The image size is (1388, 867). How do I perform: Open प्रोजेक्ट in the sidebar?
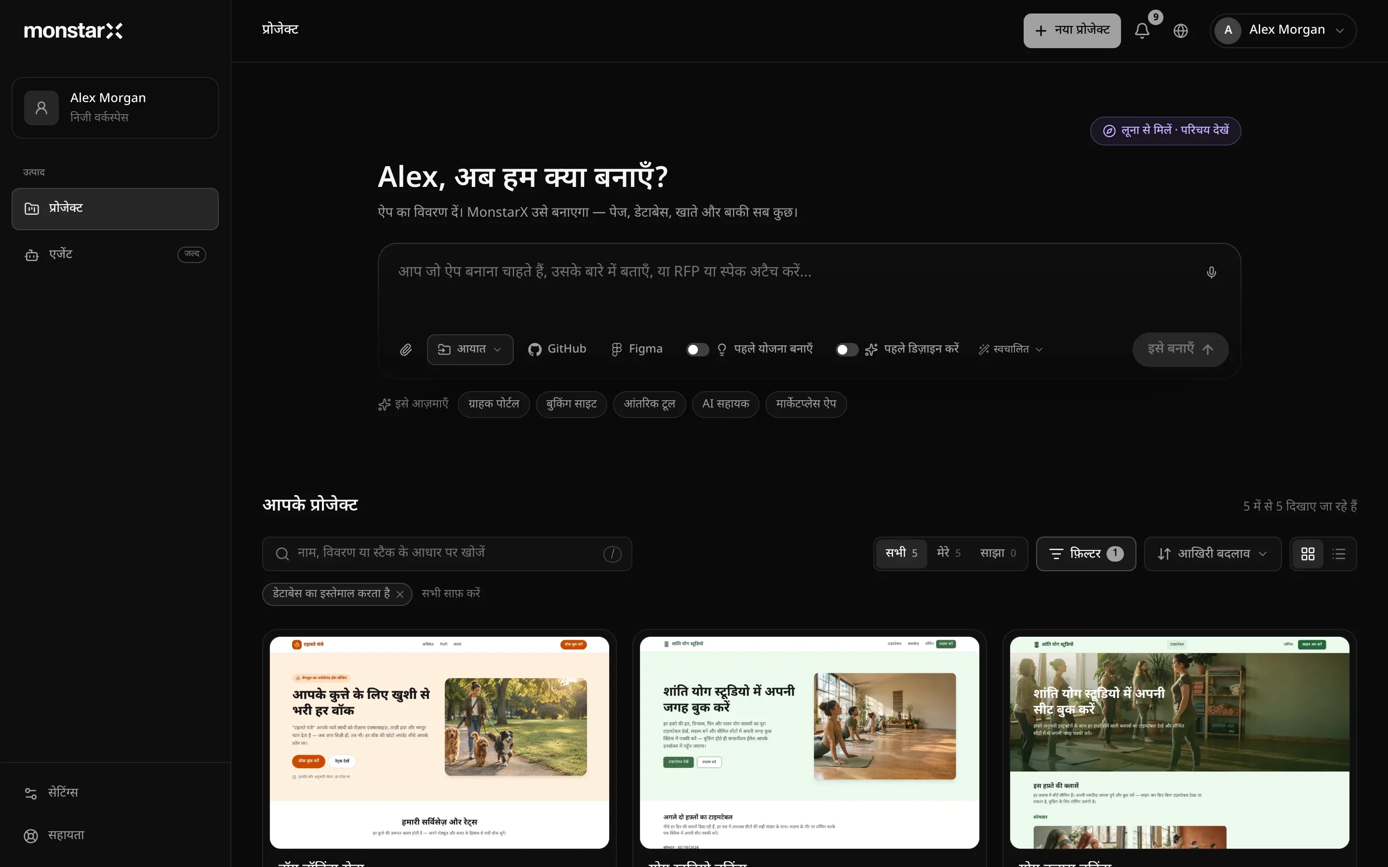coord(115,209)
